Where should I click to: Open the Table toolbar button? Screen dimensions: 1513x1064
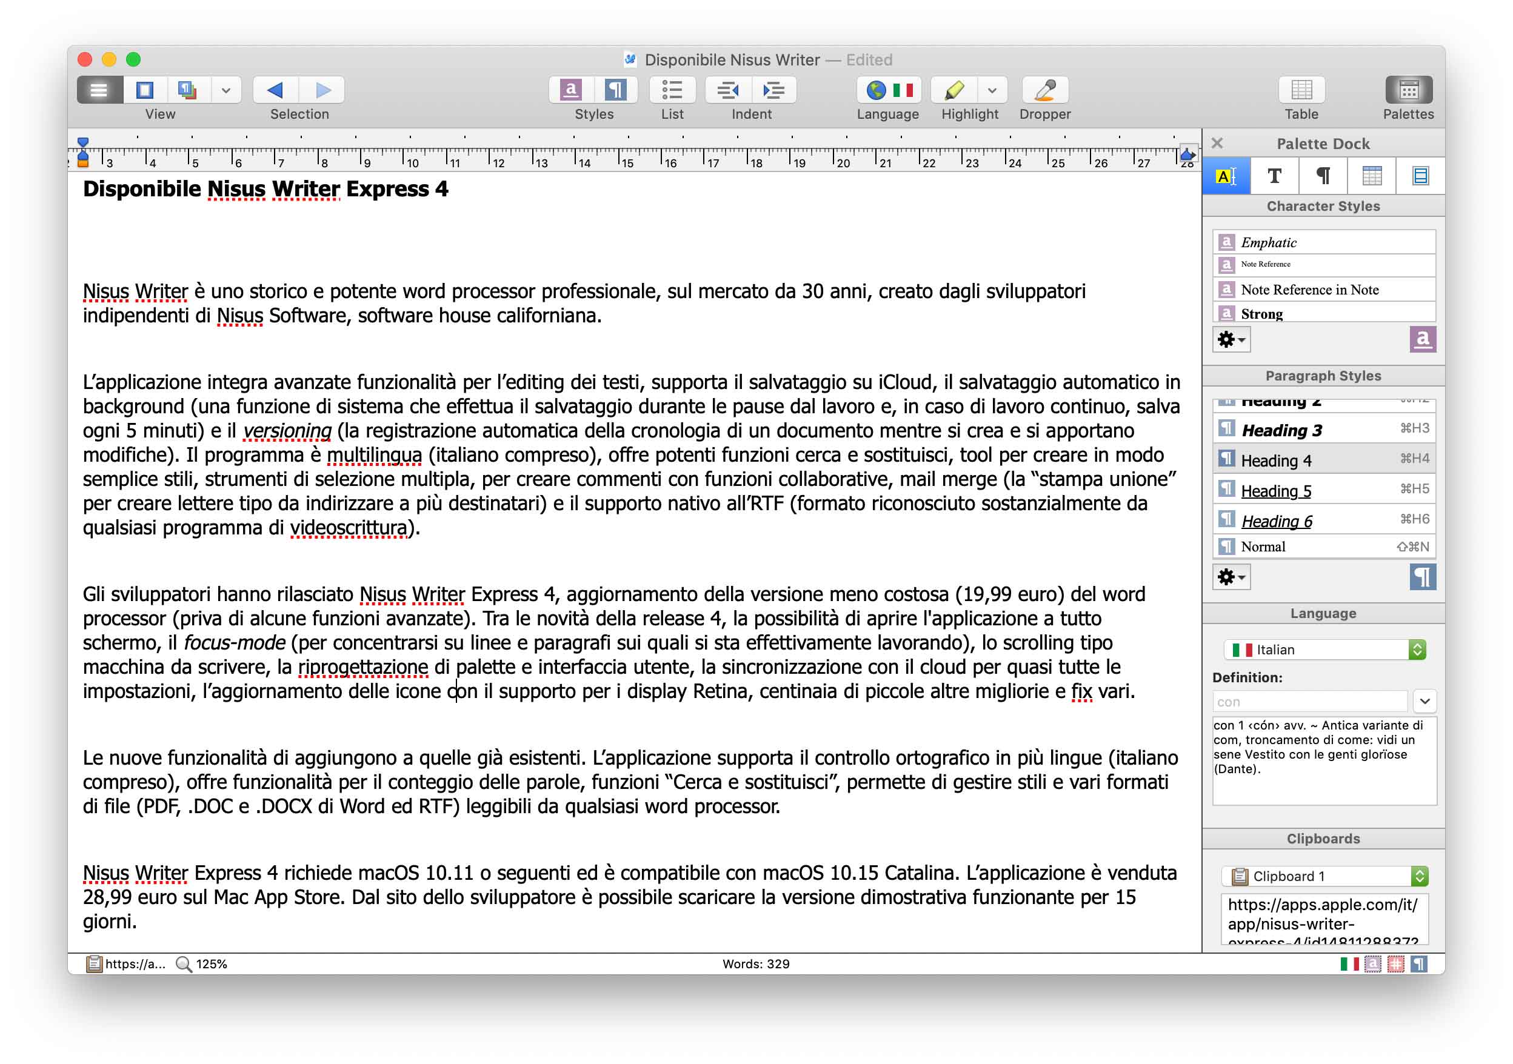click(1301, 90)
